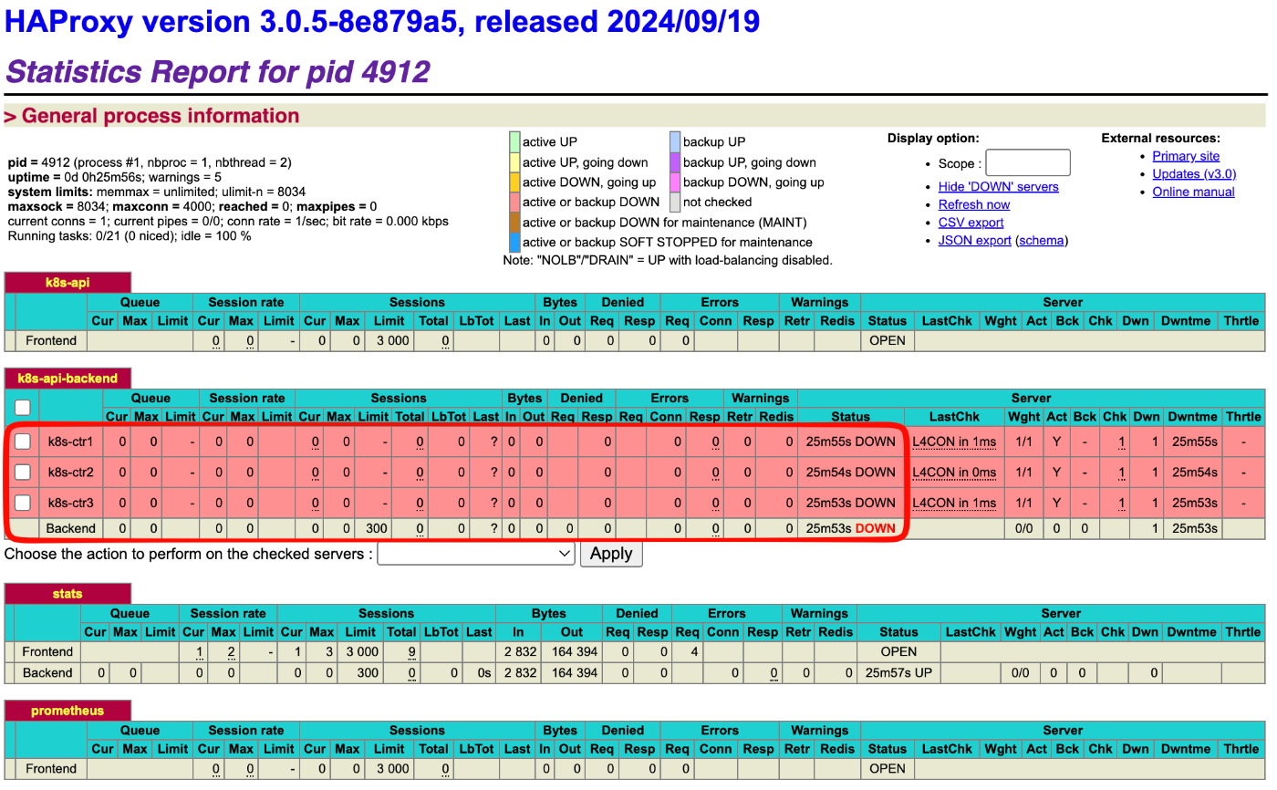The width and height of the screenshot is (1277, 790).
Task: Click the k8s-api-backend proxy title
Action: [x=68, y=378]
